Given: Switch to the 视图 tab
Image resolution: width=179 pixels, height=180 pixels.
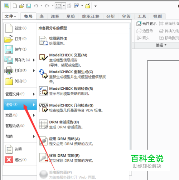Looking at the screenshot, I should [158, 16].
